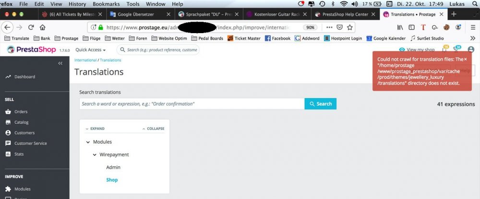Open Spotlight search magnifier icon
480x199 pixels.
pos(475,4)
